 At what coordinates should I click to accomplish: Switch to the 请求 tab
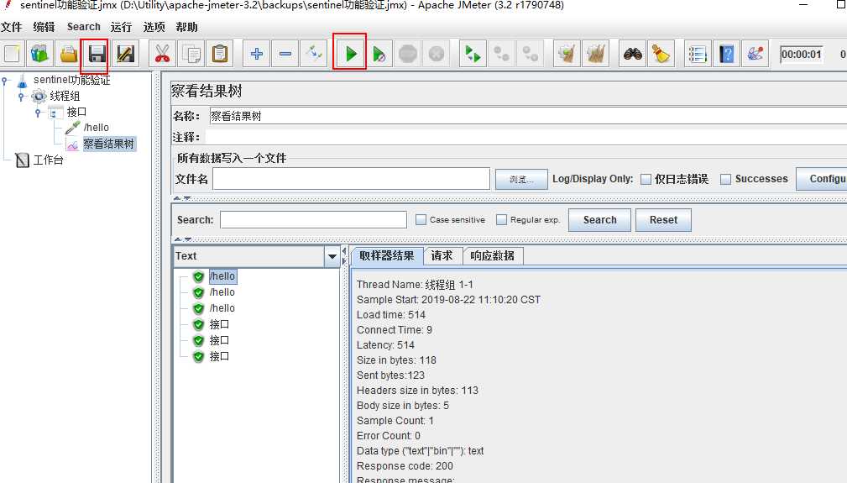[x=442, y=255]
